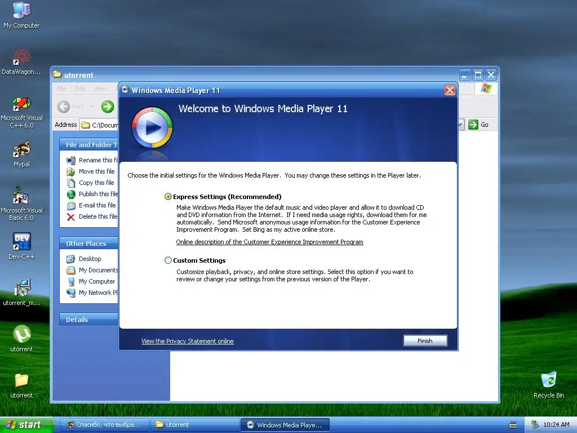The width and height of the screenshot is (577, 433).
Task: Click the Finish button
Action: pos(425,341)
